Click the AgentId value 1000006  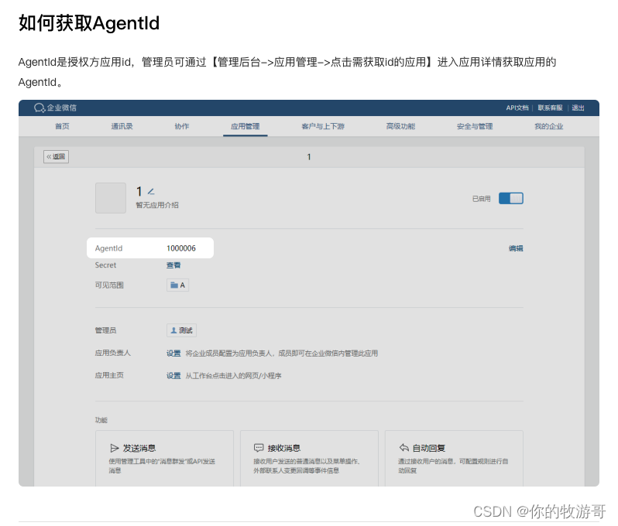(181, 248)
